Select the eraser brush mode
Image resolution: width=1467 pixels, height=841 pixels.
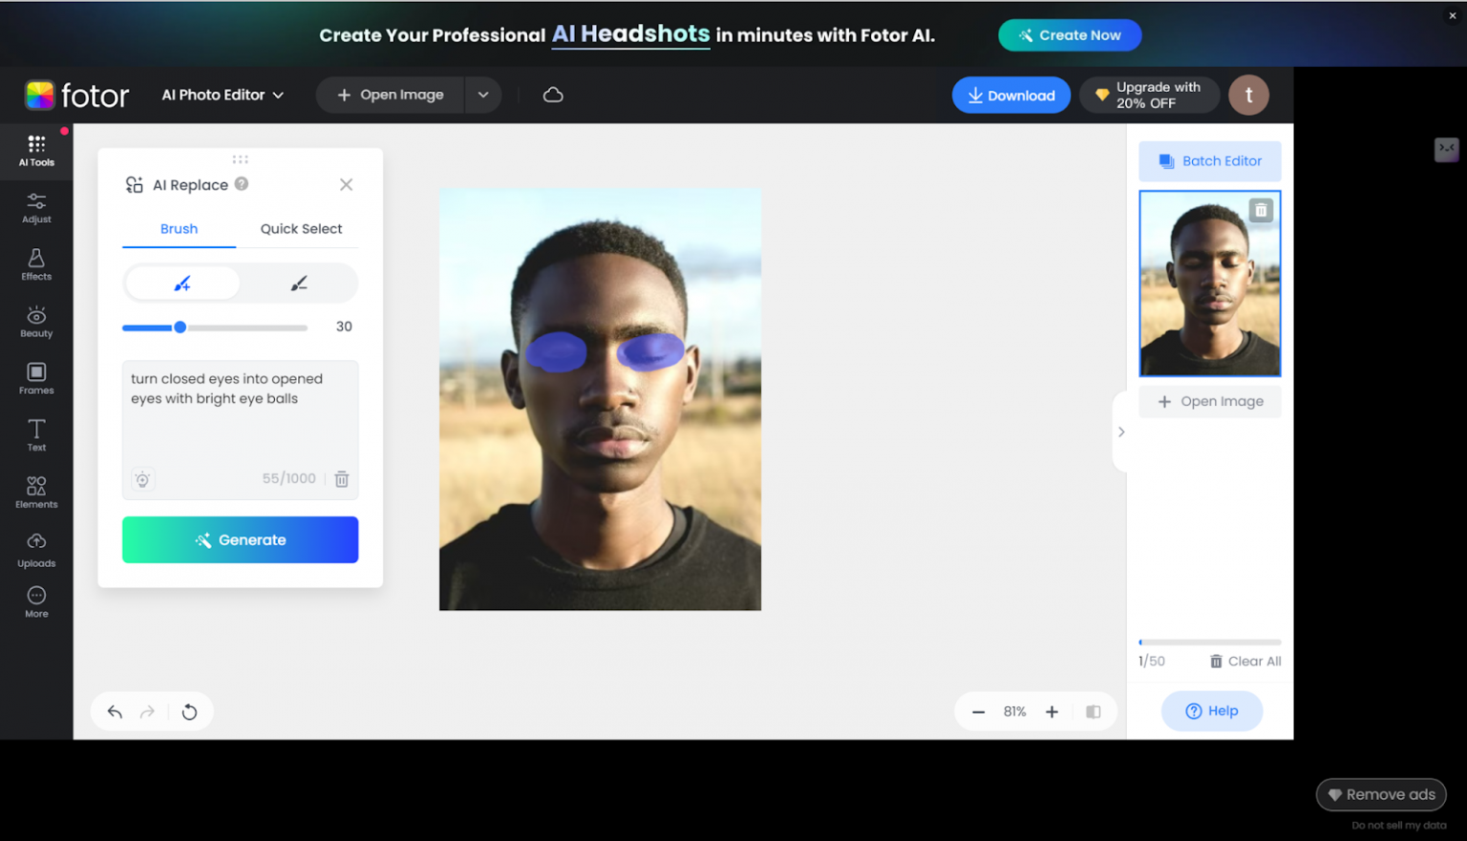[299, 284]
